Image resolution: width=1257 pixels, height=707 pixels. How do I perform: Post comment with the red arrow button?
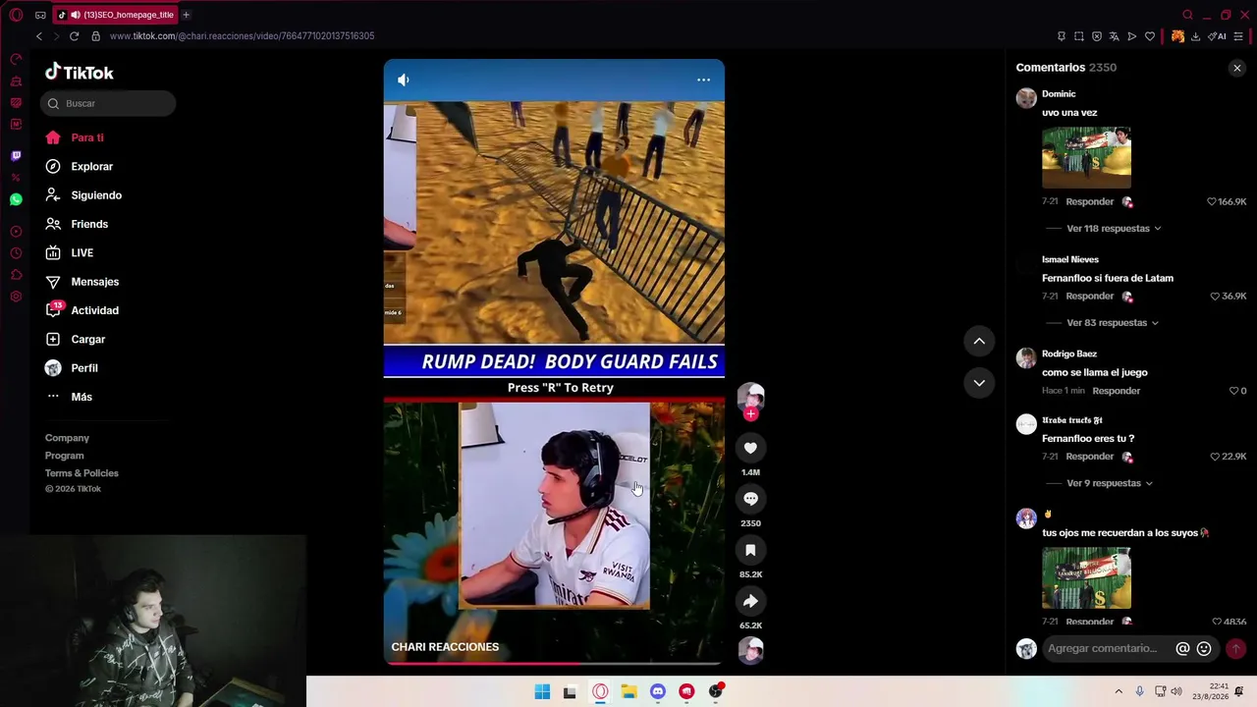[1235, 648]
